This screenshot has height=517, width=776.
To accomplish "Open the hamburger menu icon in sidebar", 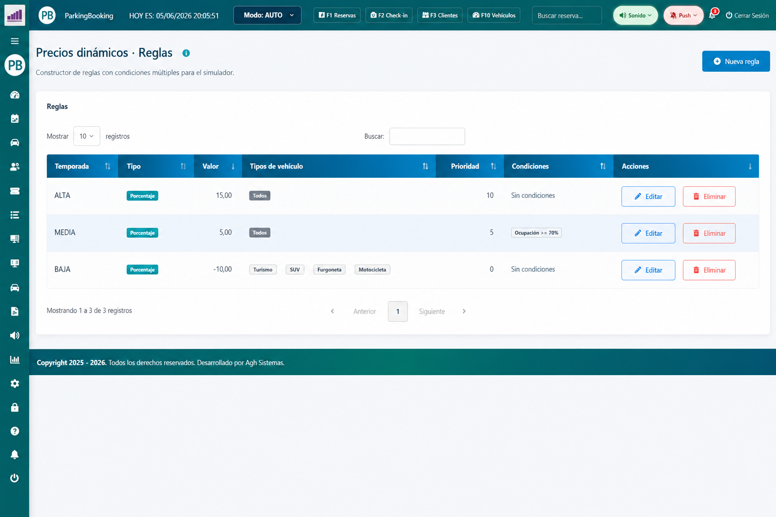I will (x=15, y=41).
